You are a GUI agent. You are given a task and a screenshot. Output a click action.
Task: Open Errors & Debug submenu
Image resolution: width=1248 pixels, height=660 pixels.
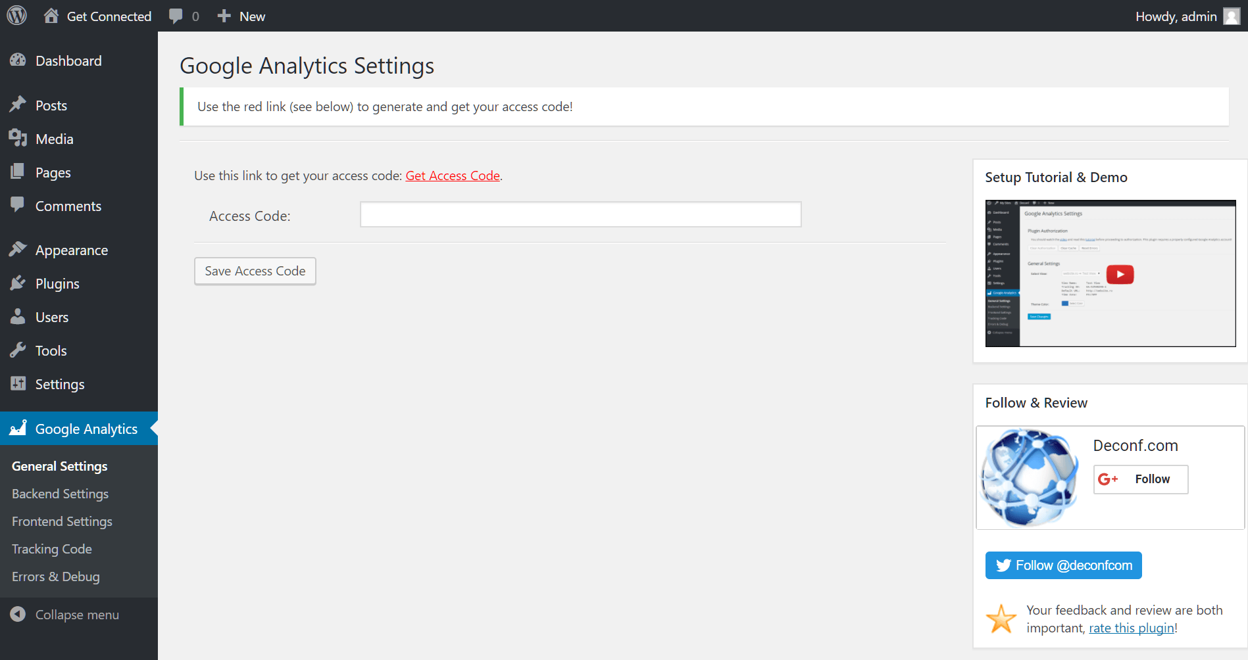coord(56,577)
